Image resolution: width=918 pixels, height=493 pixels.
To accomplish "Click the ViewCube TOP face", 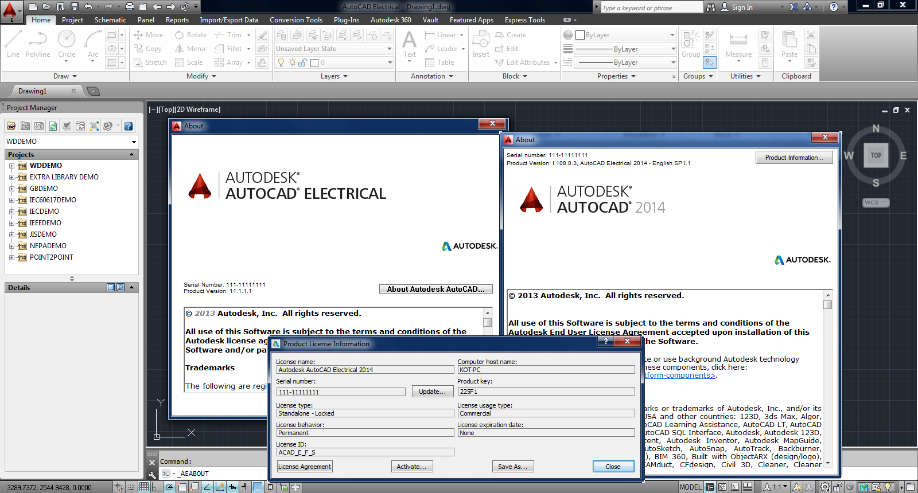I will tap(876, 155).
